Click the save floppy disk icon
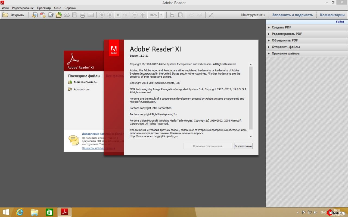 (x=74, y=15)
